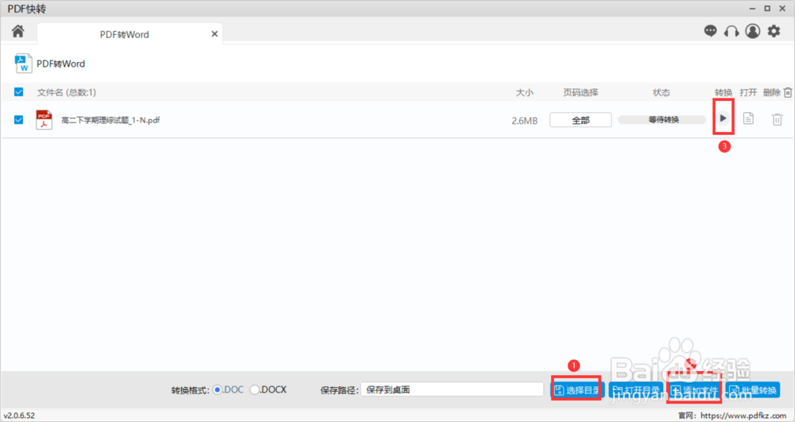Start converting with the play button
795x422 pixels.
(723, 118)
